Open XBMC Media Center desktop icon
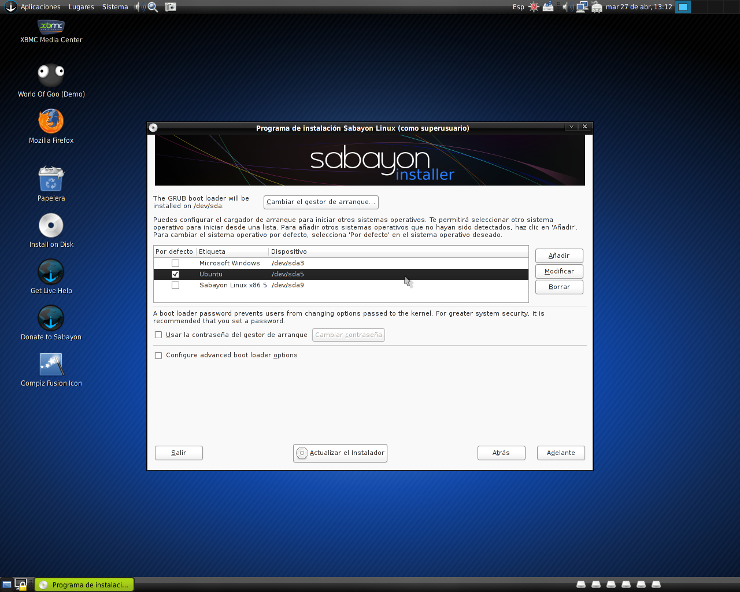 (x=51, y=27)
